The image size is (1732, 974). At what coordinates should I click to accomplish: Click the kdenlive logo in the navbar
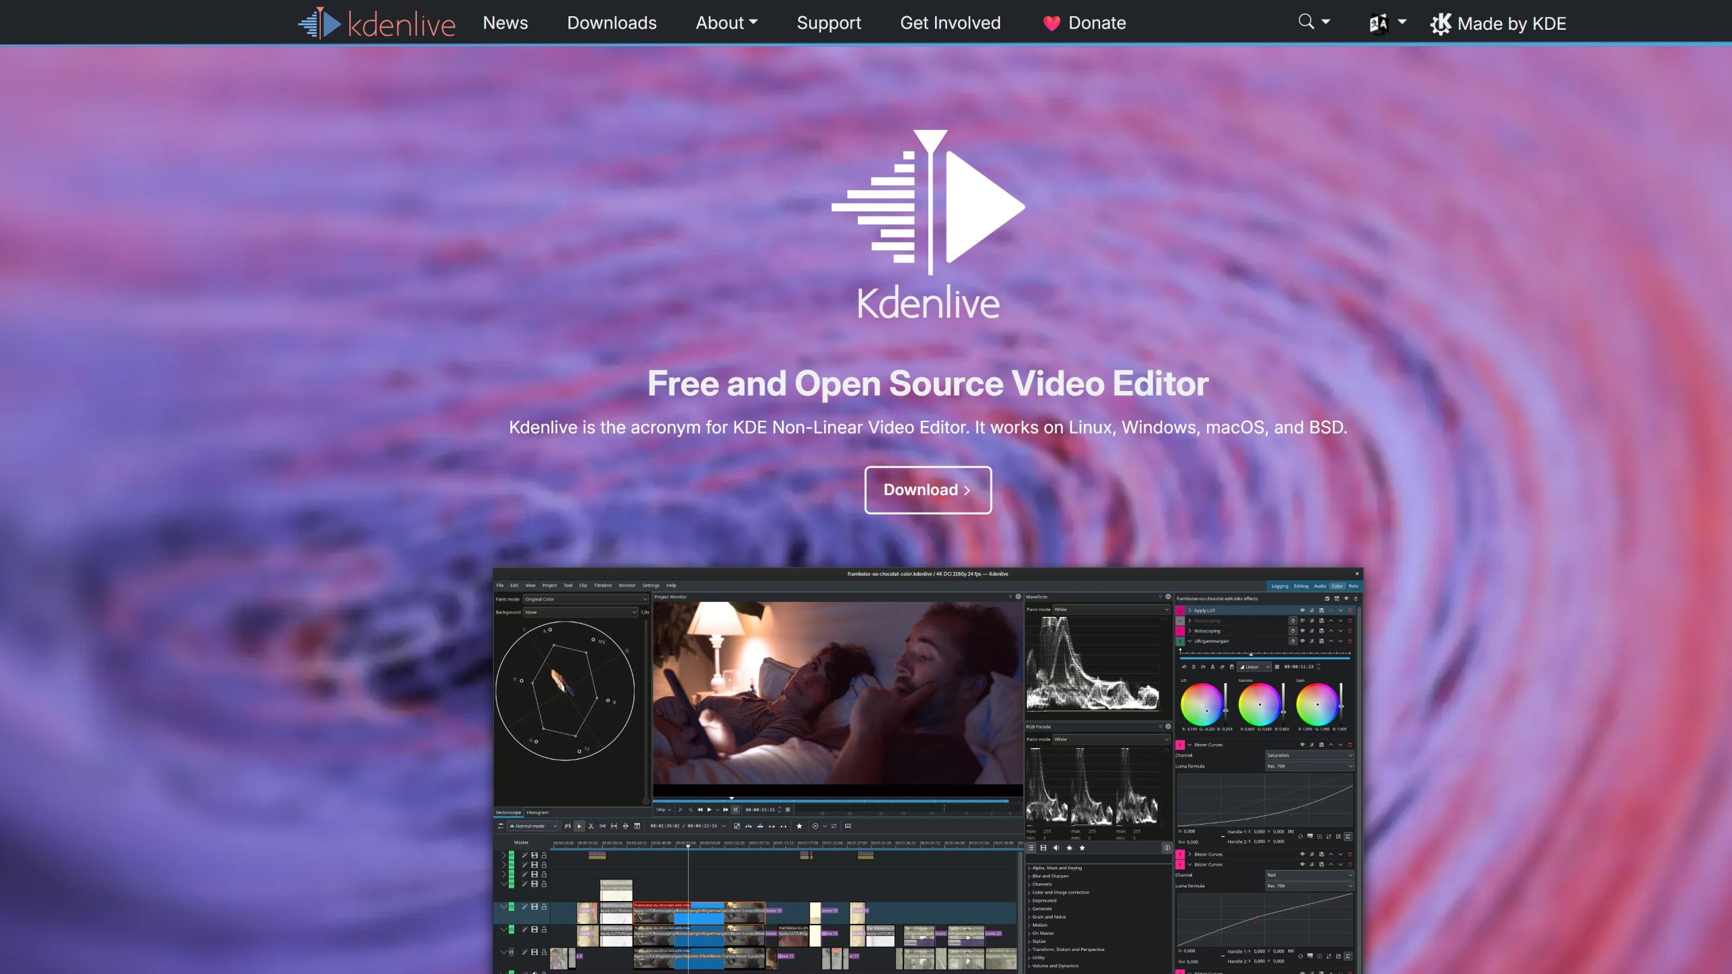coord(377,23)
